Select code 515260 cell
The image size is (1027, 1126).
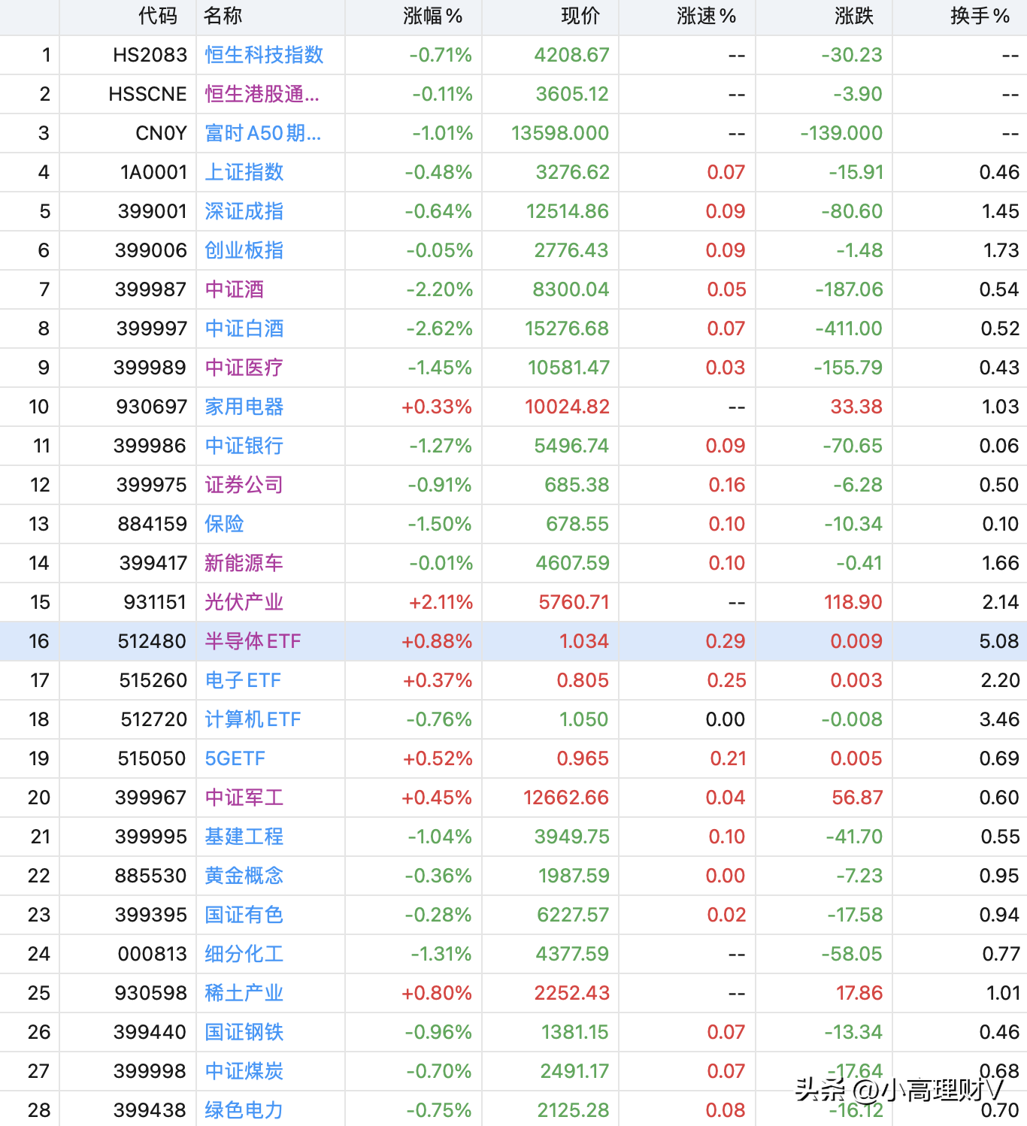point(153,680)
